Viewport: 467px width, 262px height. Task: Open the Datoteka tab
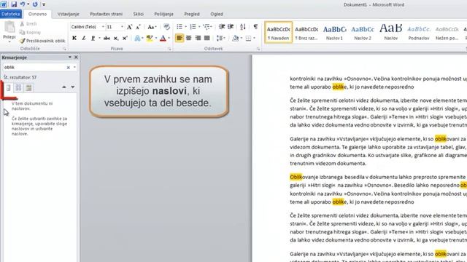coord(11,14)
